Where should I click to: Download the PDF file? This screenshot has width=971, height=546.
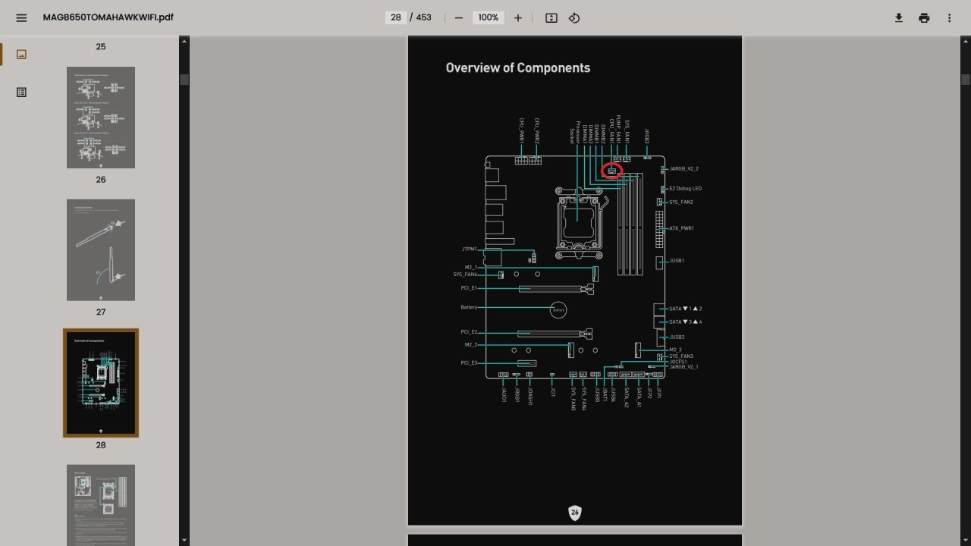(899, 17)
